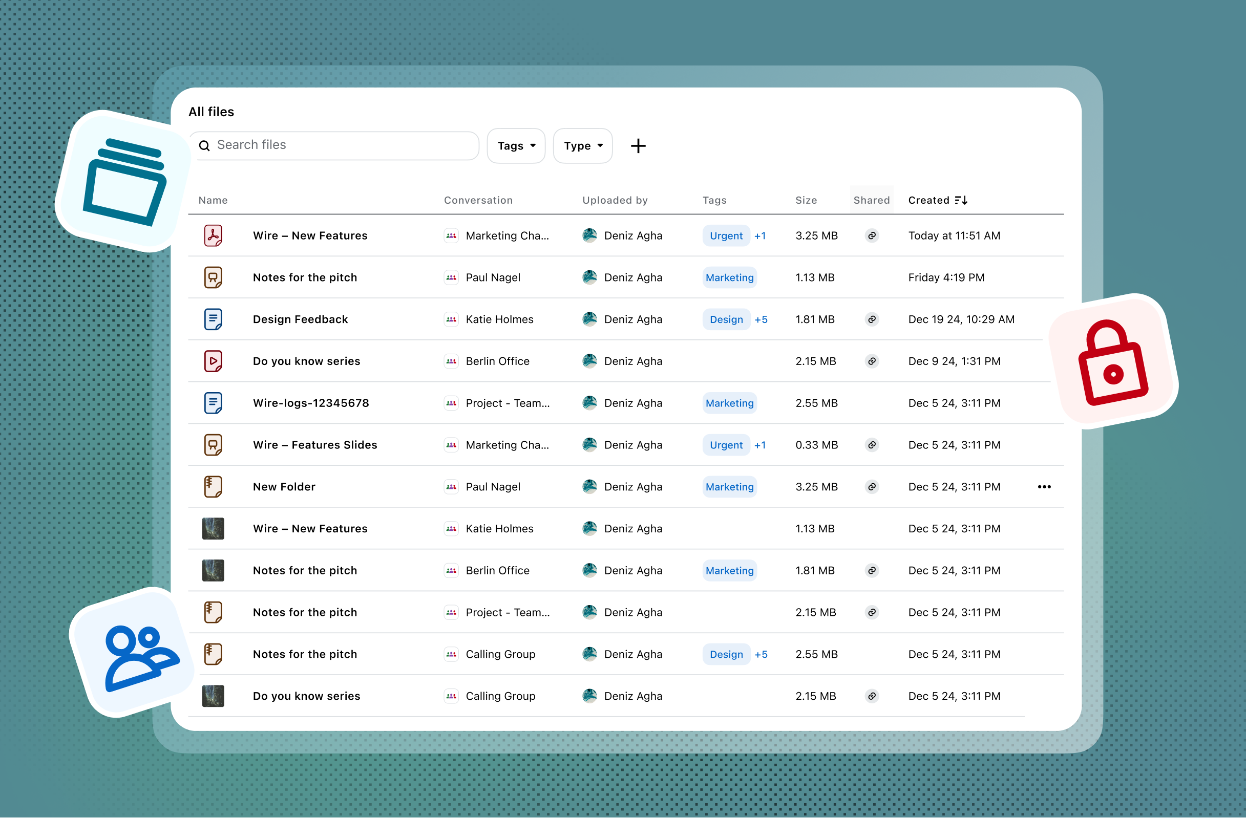
Task: Click the +1 tag count on Wire – Features Slides
Action: (x=760, y=445)
